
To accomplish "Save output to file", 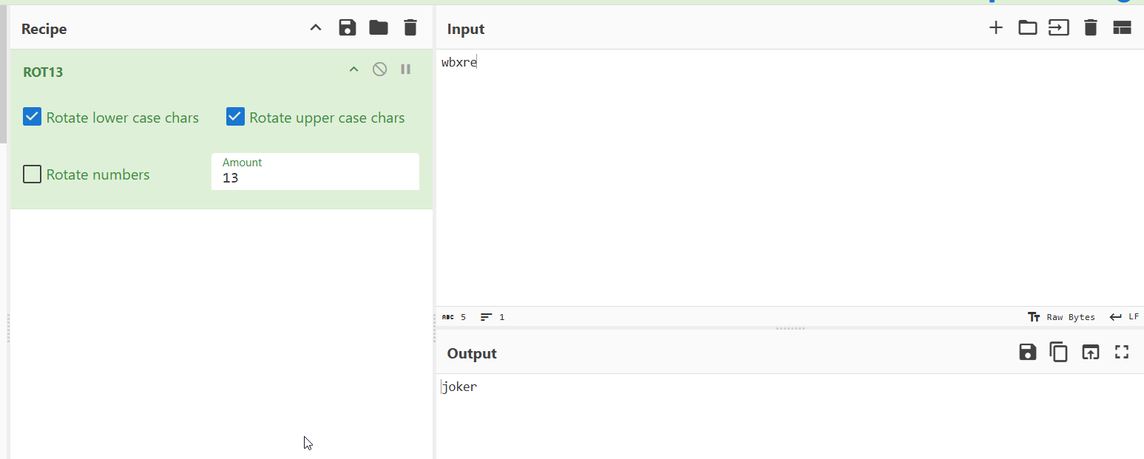I will tap(1027, 353).
